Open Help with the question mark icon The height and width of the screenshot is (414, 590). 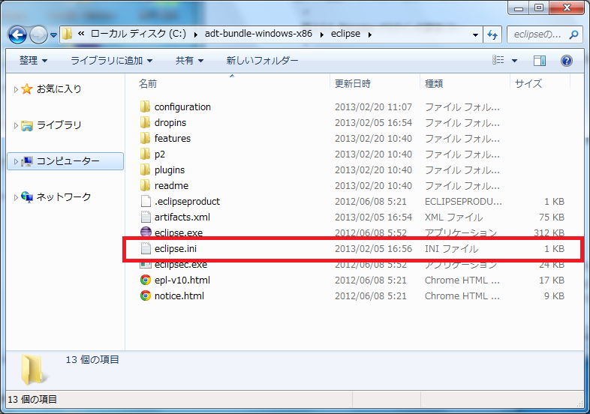pyautogui.click(x=566, y=61)
